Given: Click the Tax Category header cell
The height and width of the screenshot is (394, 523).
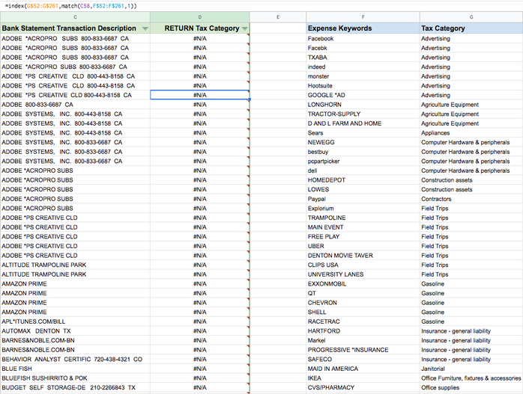Looking at the screenshot, I should coord(471,28).
